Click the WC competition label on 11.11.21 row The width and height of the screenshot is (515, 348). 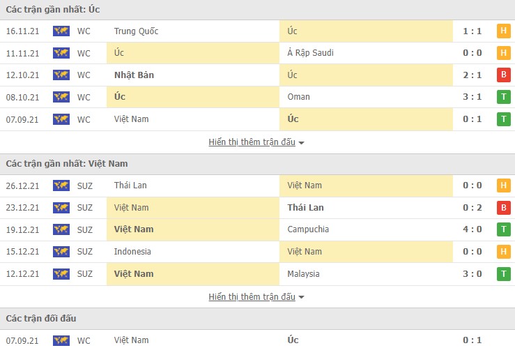tap(84, 53)
